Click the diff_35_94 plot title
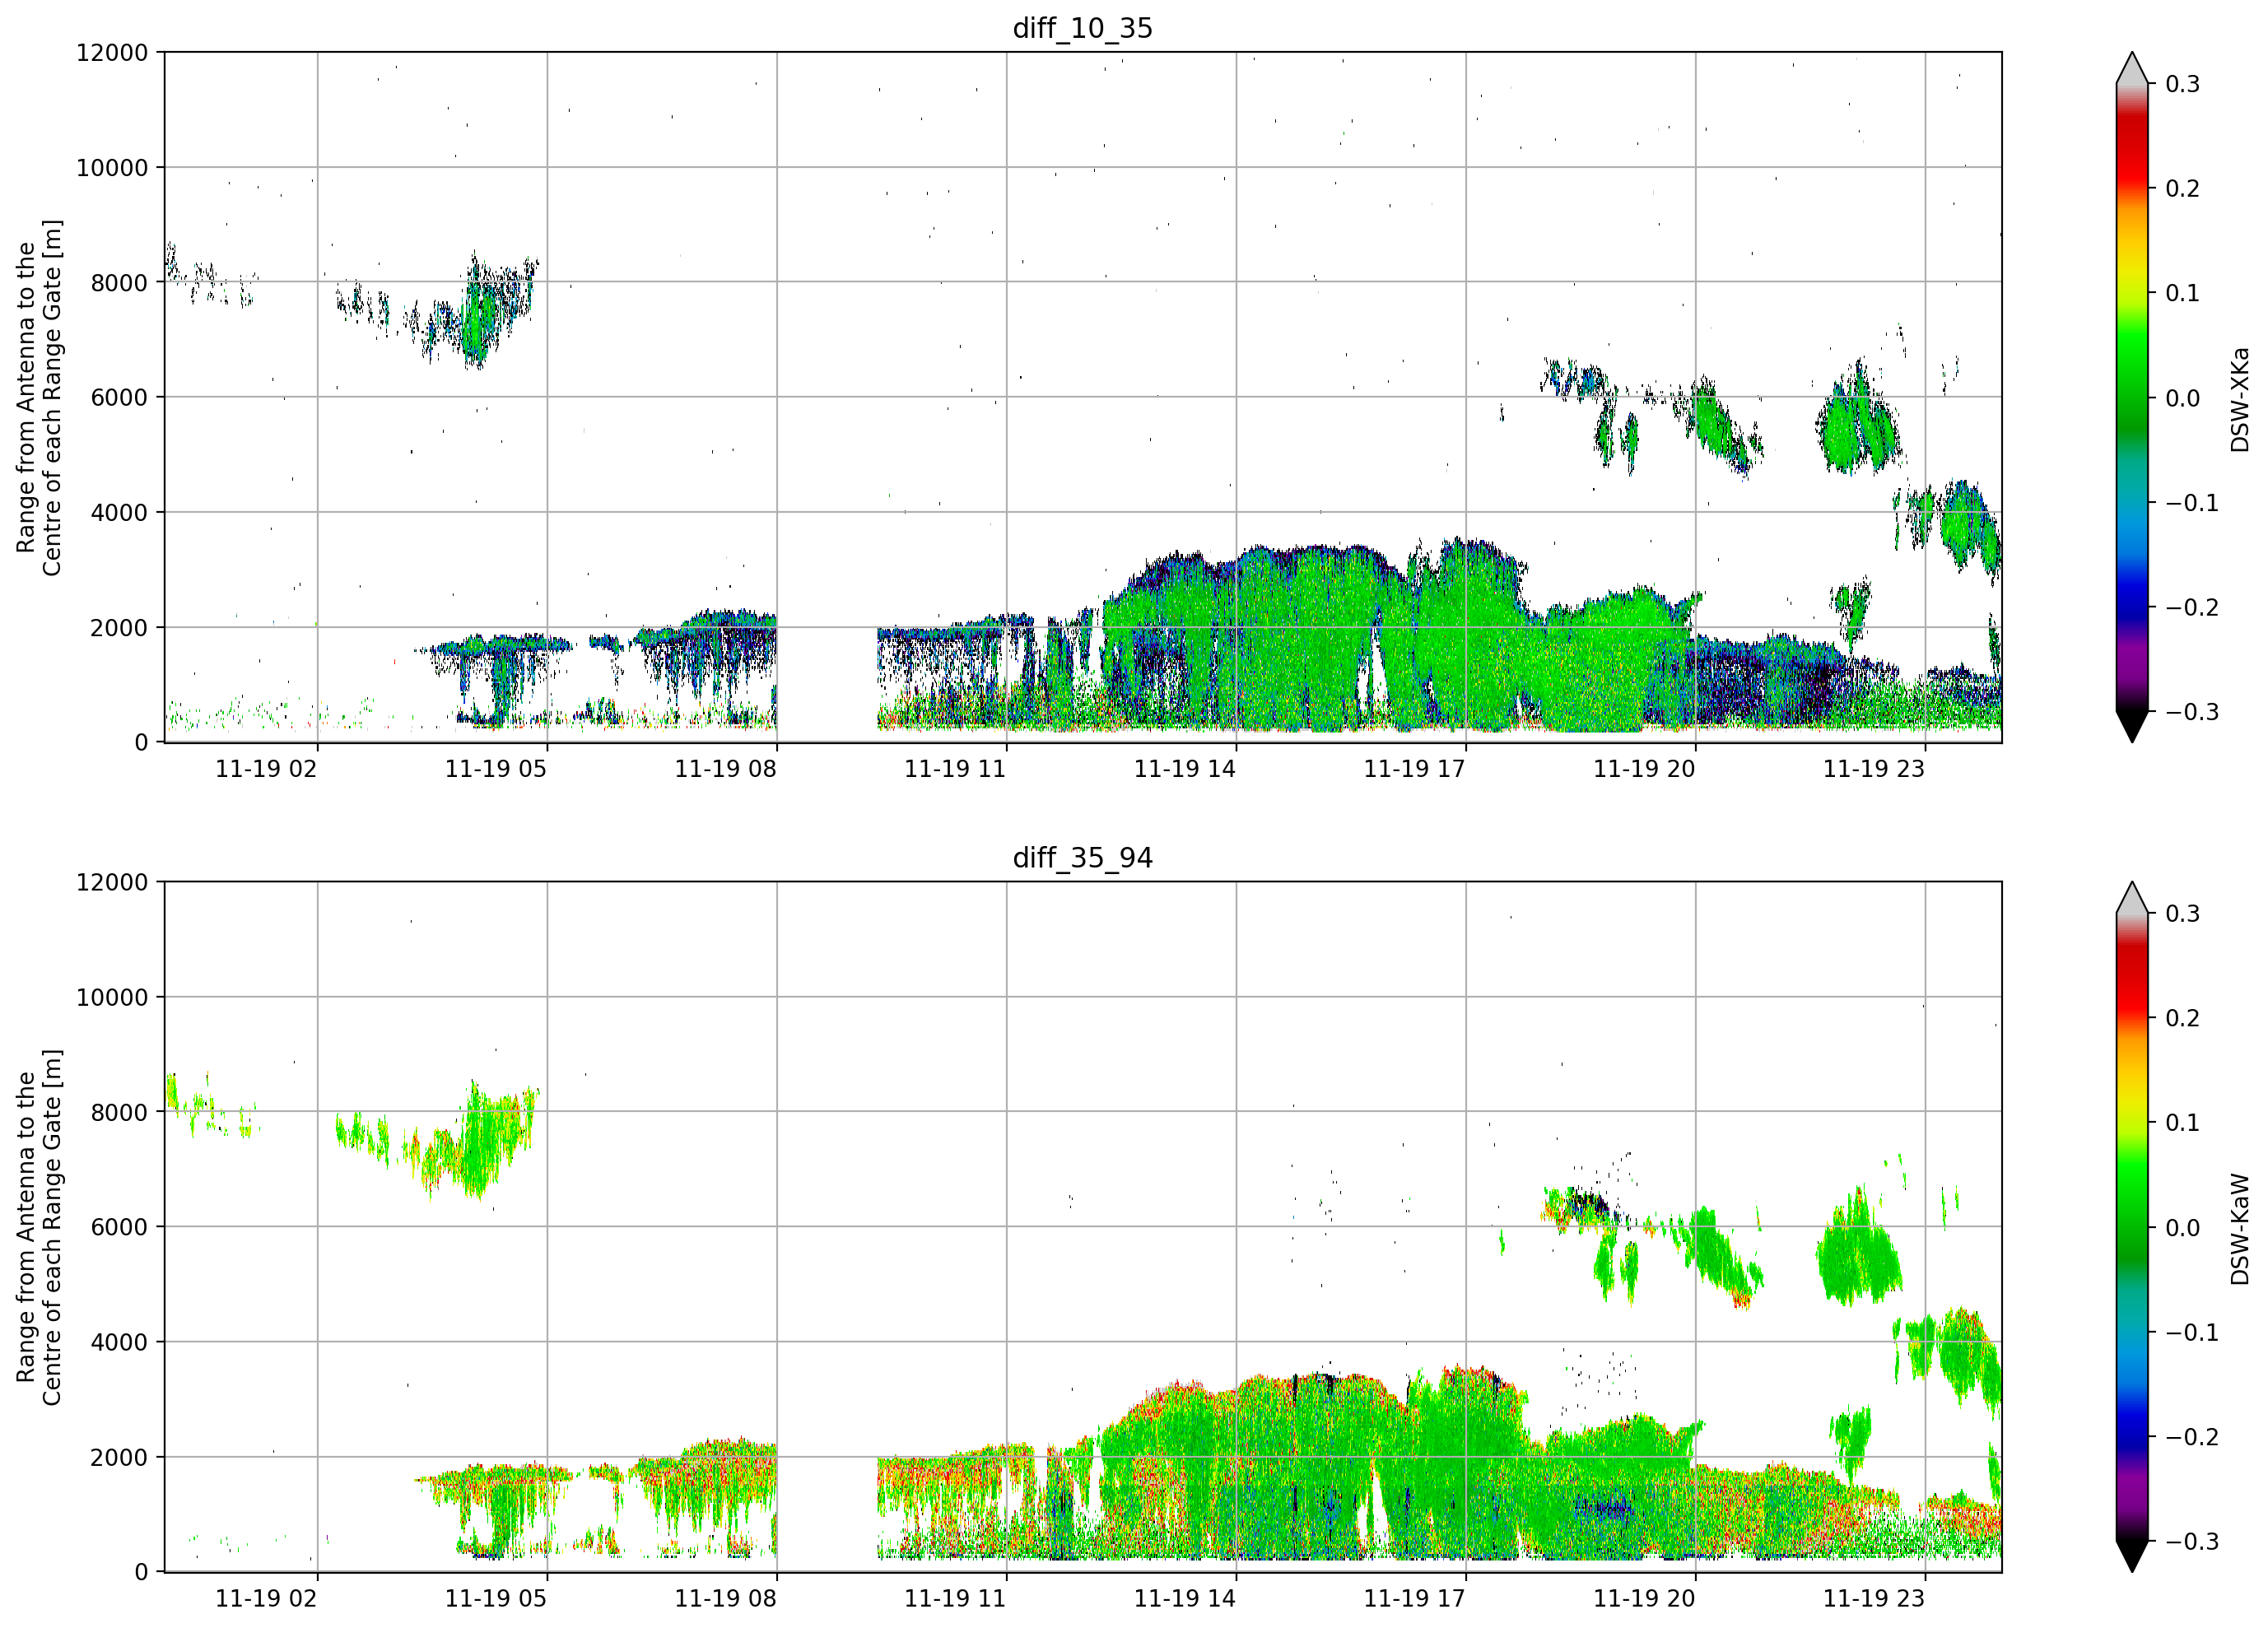2268x1628 pixels. pos(1082,858)
